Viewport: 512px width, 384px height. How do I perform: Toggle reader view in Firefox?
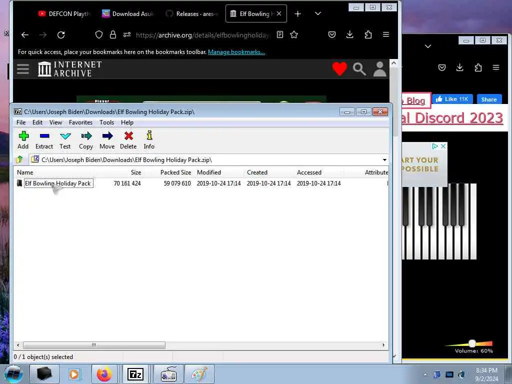tap(280, 34)
